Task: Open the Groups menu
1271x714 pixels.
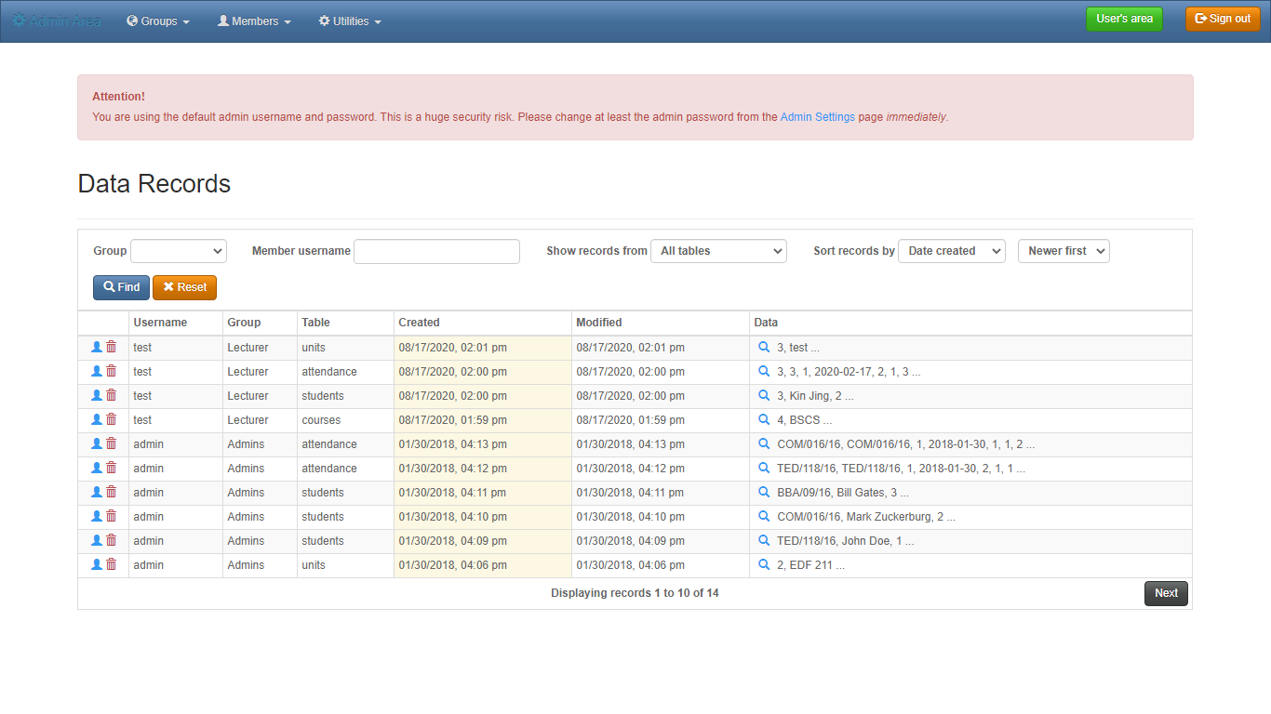Action: pyautogui.click(x=157, y=20)
